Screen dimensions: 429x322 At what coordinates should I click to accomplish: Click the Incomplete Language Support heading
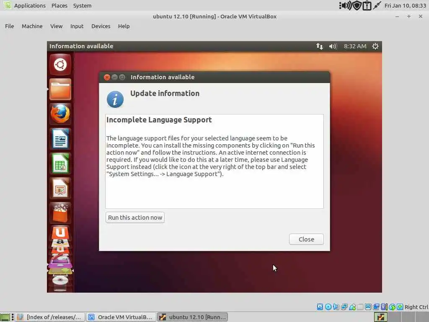click(x=159, y=120)
